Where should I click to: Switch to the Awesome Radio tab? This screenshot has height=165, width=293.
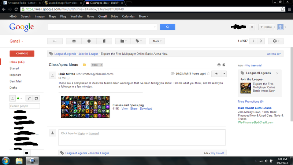pyautogui.click(x=22, y=3)
